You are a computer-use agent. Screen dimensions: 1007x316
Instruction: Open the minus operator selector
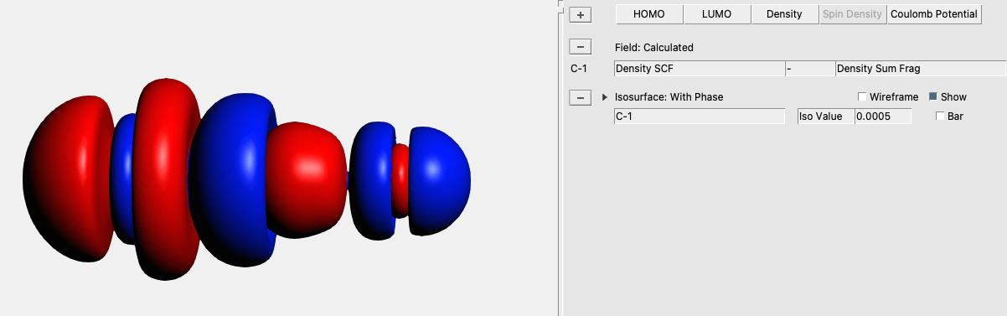809,69
